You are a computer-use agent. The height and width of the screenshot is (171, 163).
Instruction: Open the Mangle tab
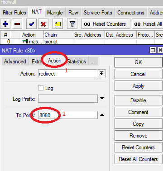(55, 13)
